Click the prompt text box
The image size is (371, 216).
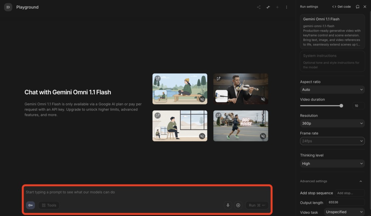147,192
